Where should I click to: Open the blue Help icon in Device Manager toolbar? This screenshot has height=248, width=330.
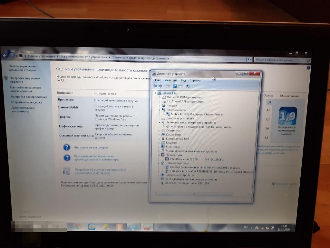click(x=175, y=86)
